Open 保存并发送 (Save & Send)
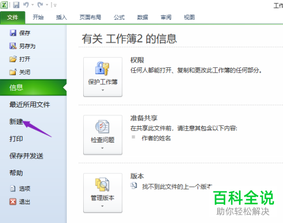The height and width of the screenshot is (223, 283). 27,156
